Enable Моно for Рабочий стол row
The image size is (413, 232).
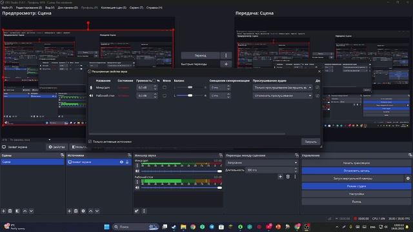pyautogui.click(x=165, y=96)
